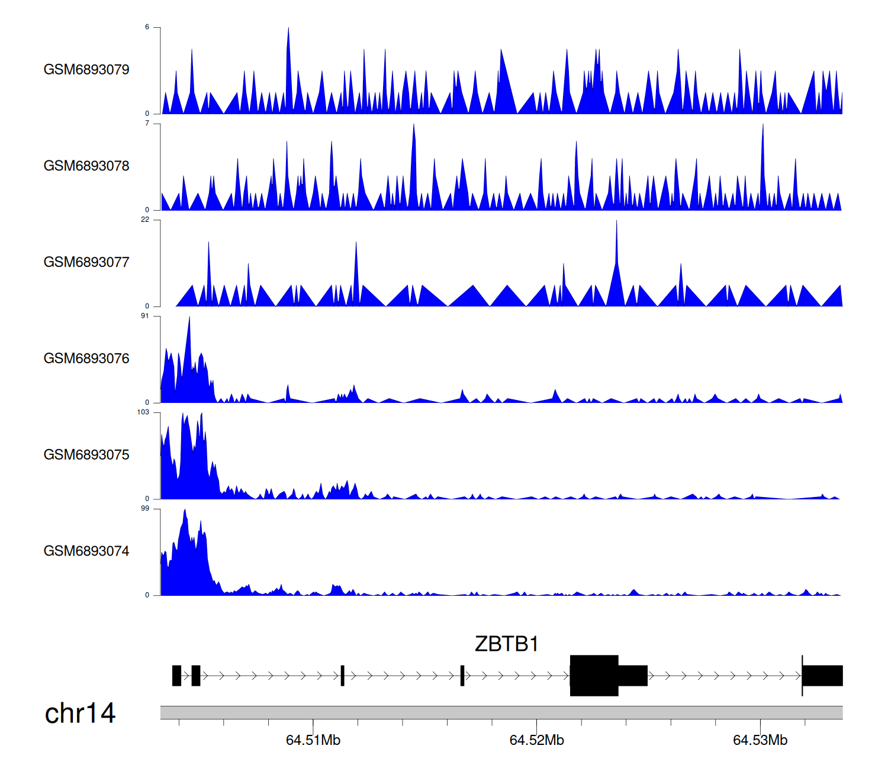Image resolution: width=888 pixels, height=781 pixels.
Task: Click the 64.53Mb axis position label
Action: (x=760, y=741)
